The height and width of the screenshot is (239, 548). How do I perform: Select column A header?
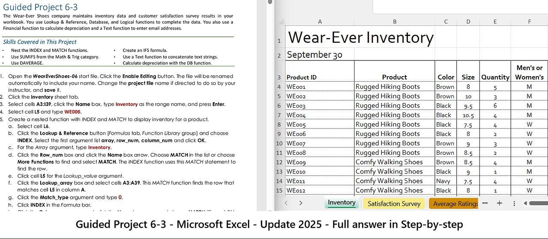click(320, 22)
